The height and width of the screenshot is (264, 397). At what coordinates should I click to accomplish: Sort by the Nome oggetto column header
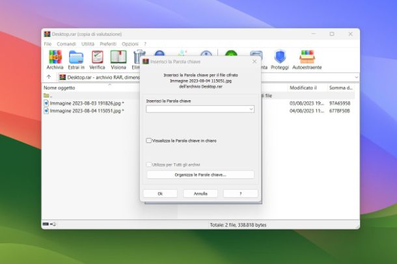click(59, 88)
